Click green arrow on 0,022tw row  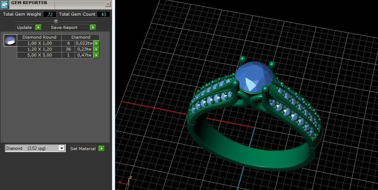click(x=96, y=44)
